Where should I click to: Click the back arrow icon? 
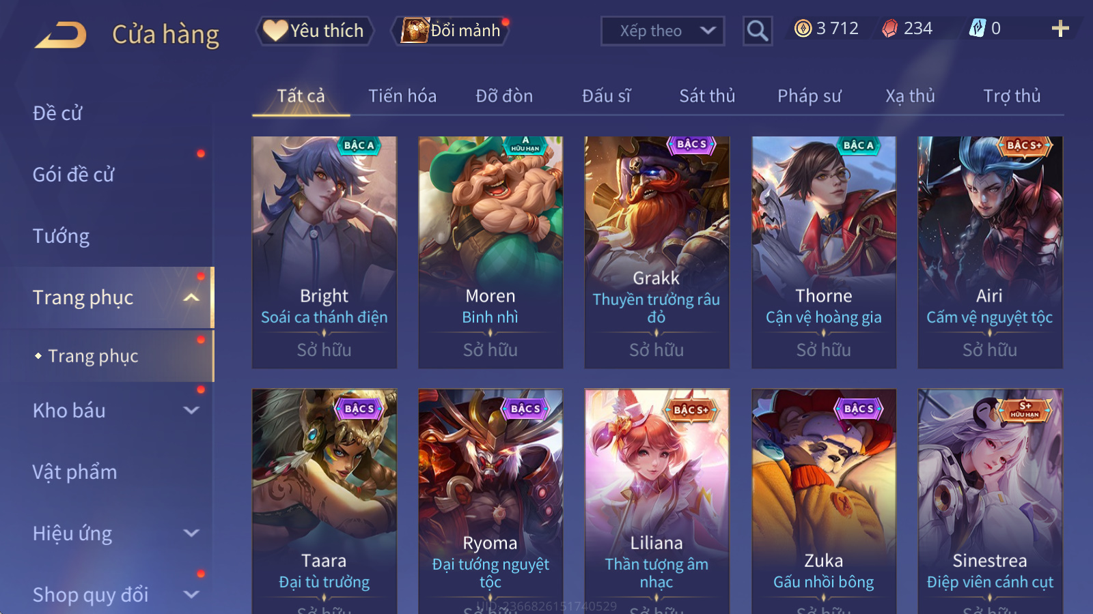point(61,35)
